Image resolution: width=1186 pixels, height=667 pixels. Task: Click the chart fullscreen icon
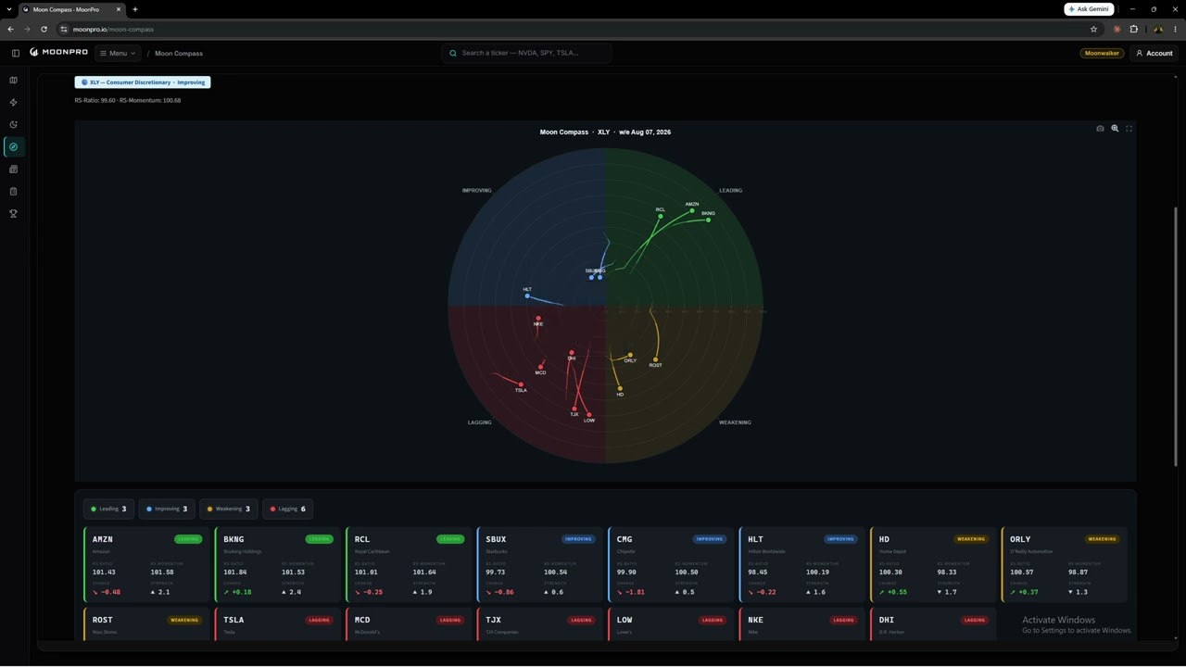(1129, 129)
